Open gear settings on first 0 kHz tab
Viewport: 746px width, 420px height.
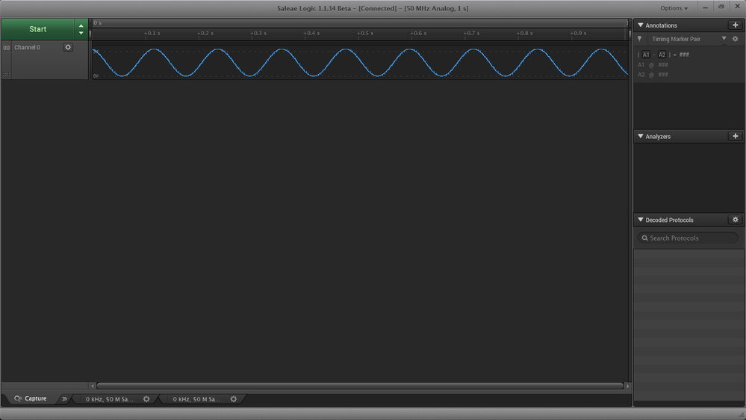click(146, 399)
